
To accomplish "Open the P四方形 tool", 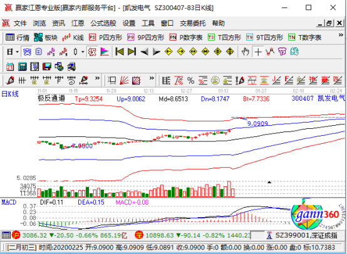I will [105, 38].
